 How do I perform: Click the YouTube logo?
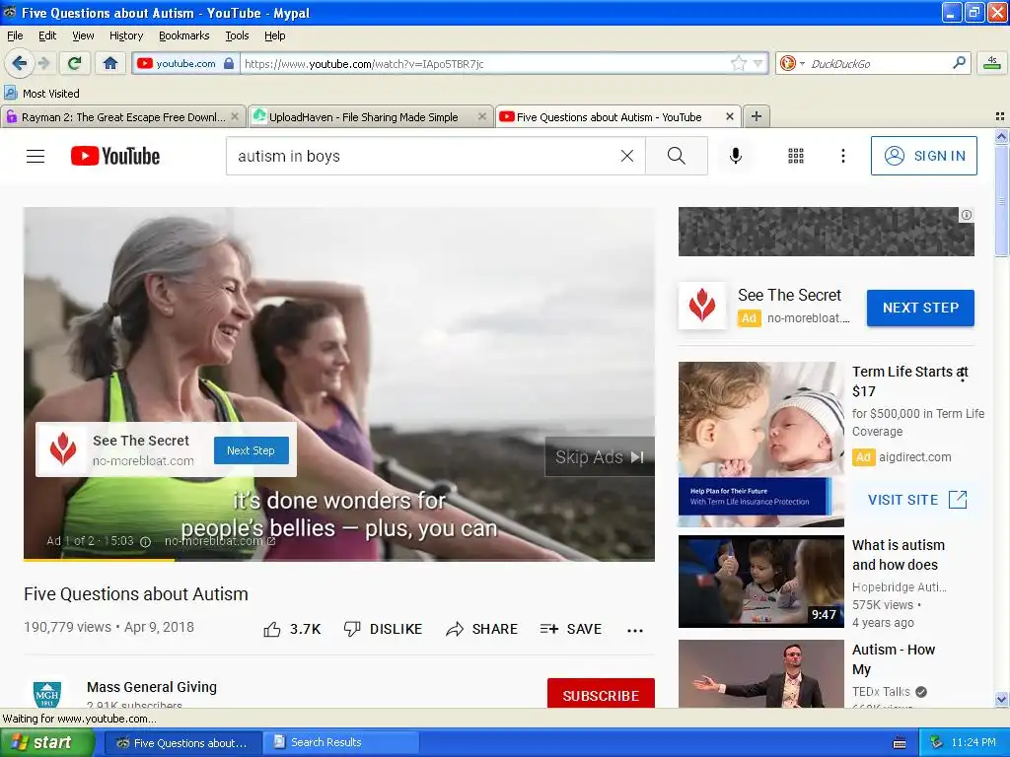pos(115,156)
